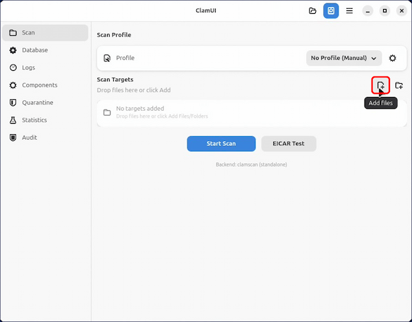Minimize the ClamUI window
The height and width of the screenshot is (322, 412).
pos(367,11)
